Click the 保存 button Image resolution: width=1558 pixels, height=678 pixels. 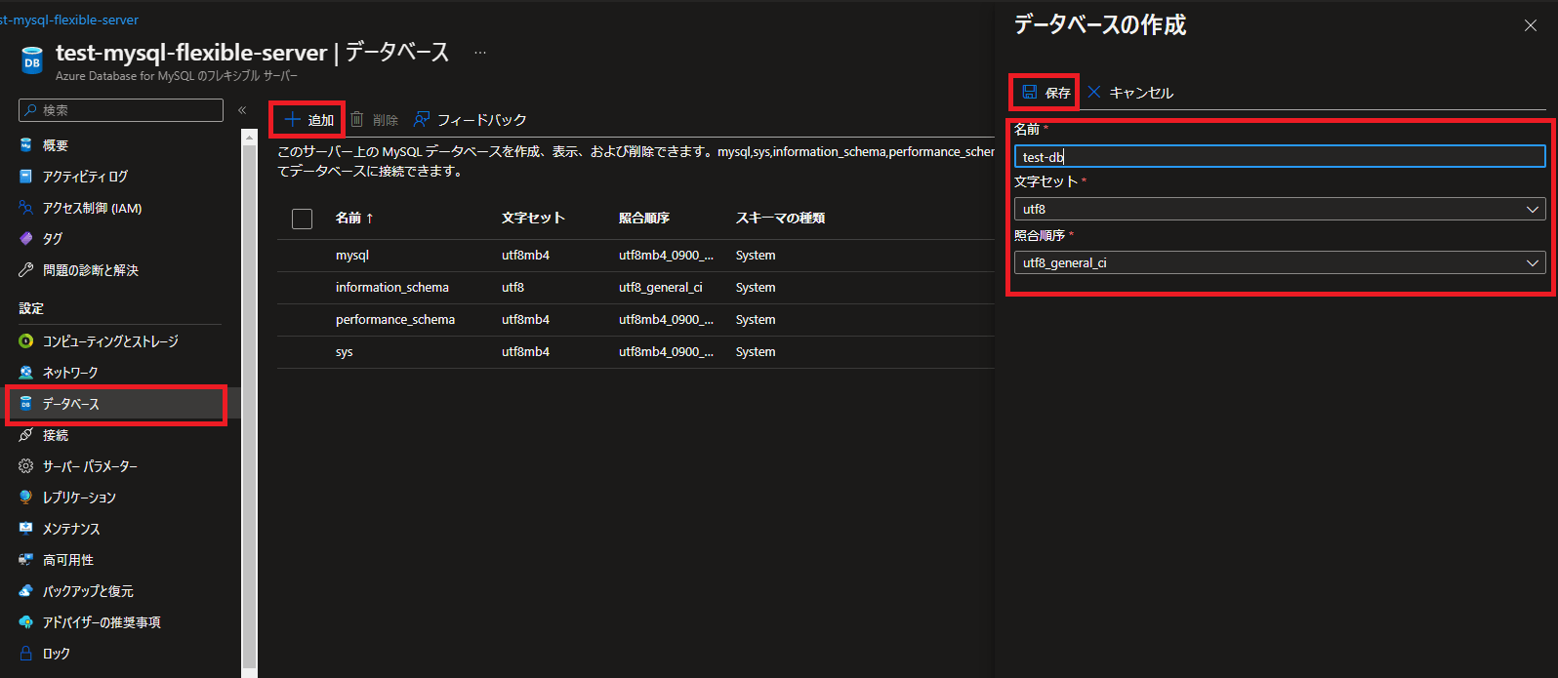(1045, 93)
